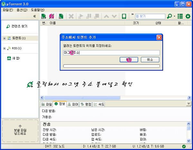This screenshot has width=193, height=150.
Task: Click the green status icon in status bar
Action: [x=183, y=146]
